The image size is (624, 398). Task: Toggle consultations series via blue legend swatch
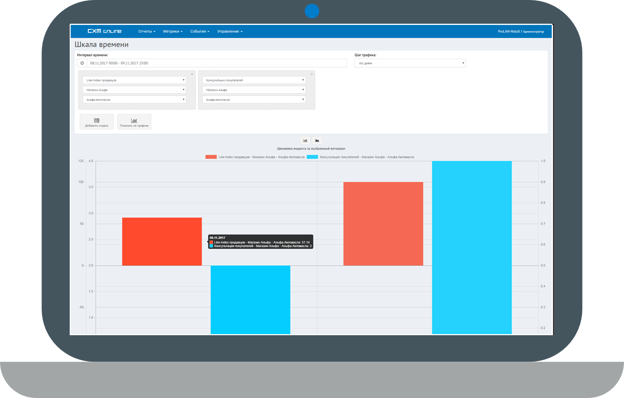[312, 157]
